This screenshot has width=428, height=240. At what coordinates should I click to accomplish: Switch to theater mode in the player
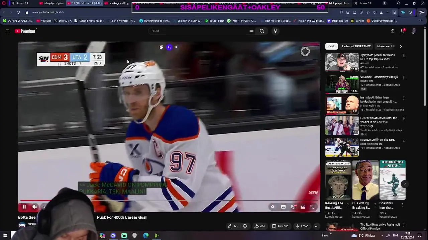tap(303, 207)
